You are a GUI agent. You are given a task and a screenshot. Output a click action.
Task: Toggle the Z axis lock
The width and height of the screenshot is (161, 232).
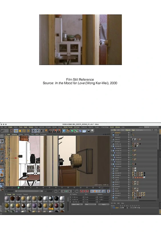click(x=42, y=131)
